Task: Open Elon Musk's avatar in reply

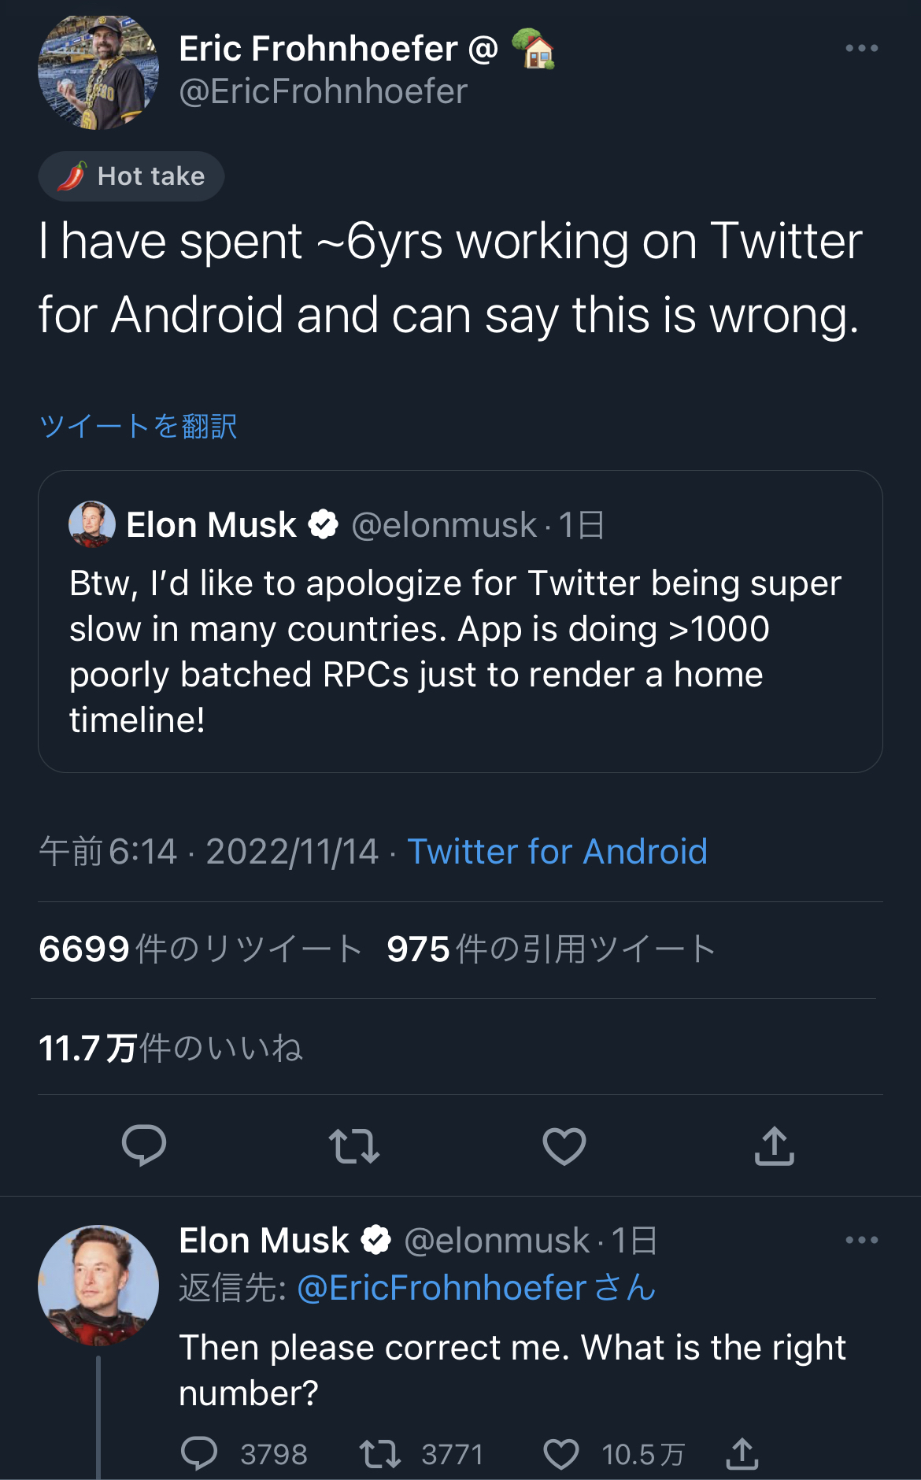Action: pyautogui.click(x=98, y=1286)
